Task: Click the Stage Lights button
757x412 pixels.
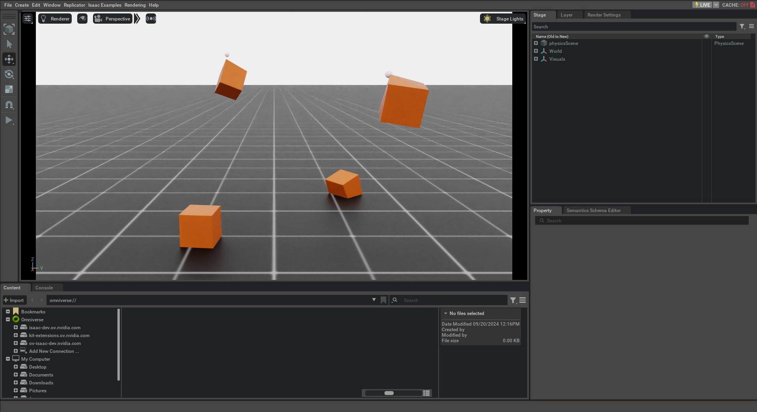Action: click(x=503, y=19)
